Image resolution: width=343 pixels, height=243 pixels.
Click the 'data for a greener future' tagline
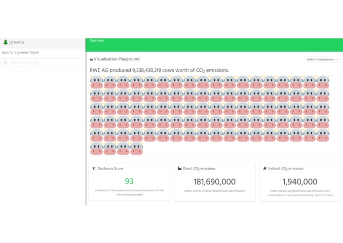click(x=20, y=52)
